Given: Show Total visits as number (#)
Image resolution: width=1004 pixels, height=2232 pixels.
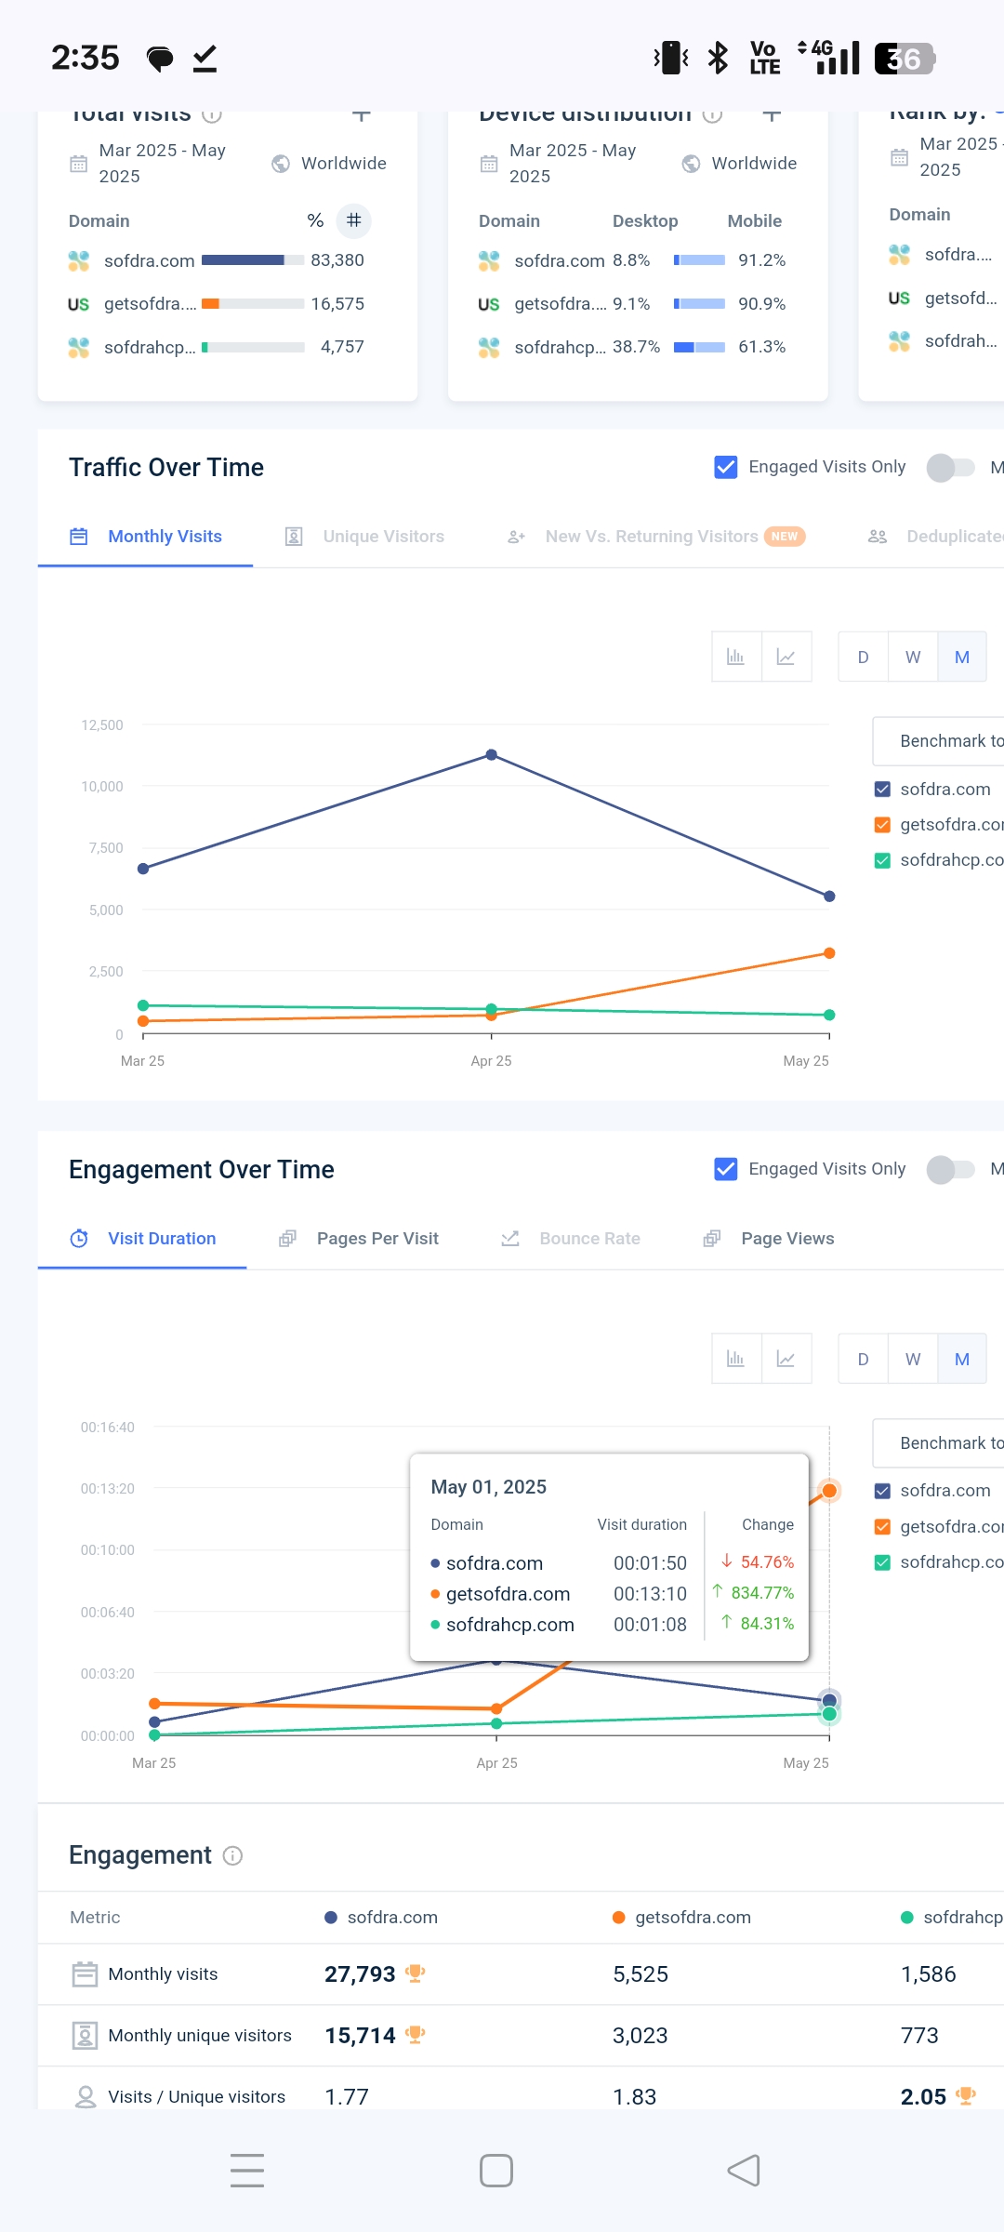Looking at the screenshot, I should click(x=353, y=220).
